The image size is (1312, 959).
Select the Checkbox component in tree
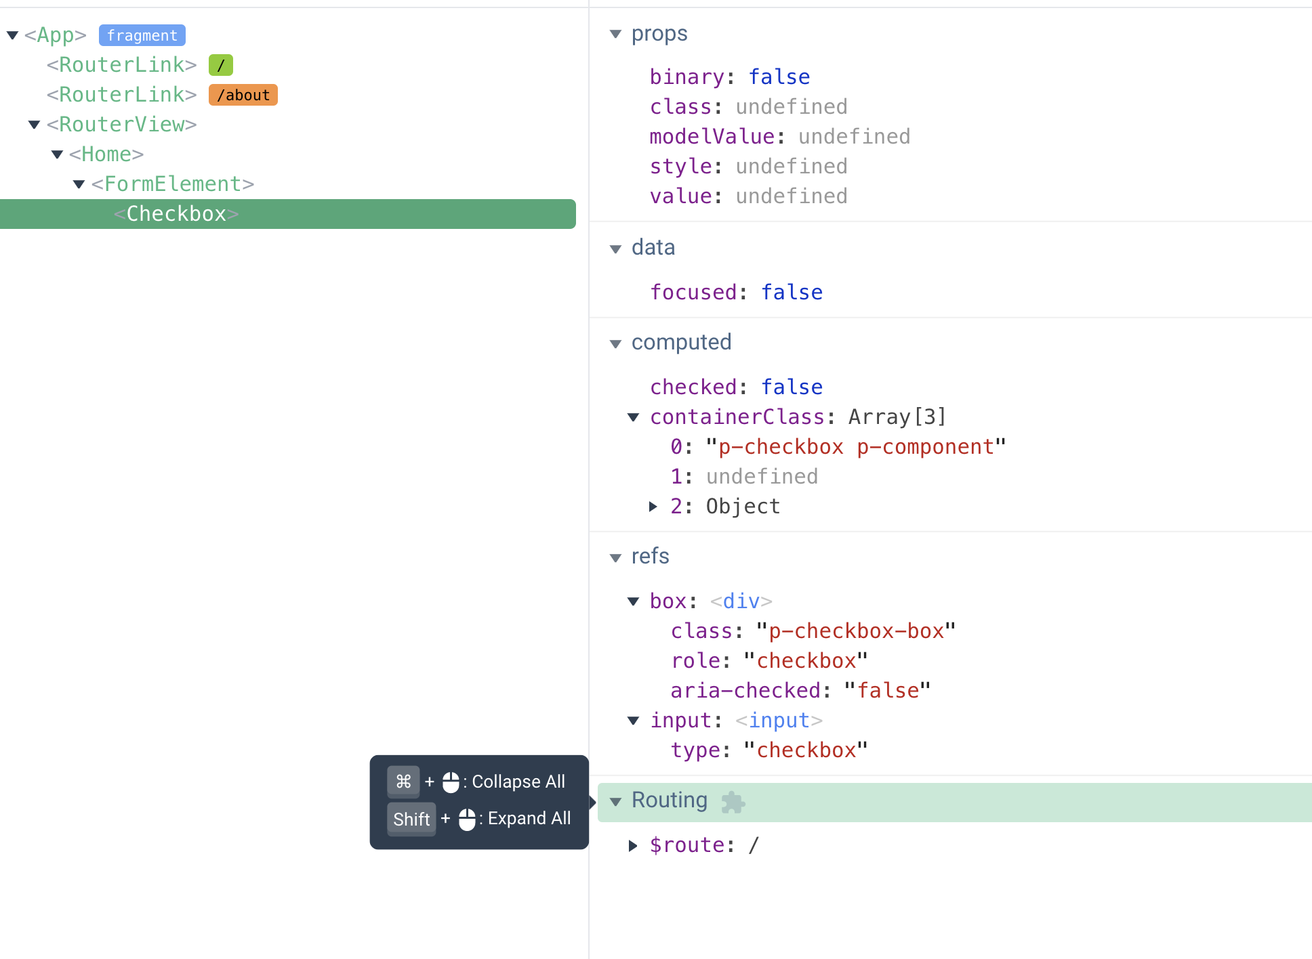coord(176,214)
